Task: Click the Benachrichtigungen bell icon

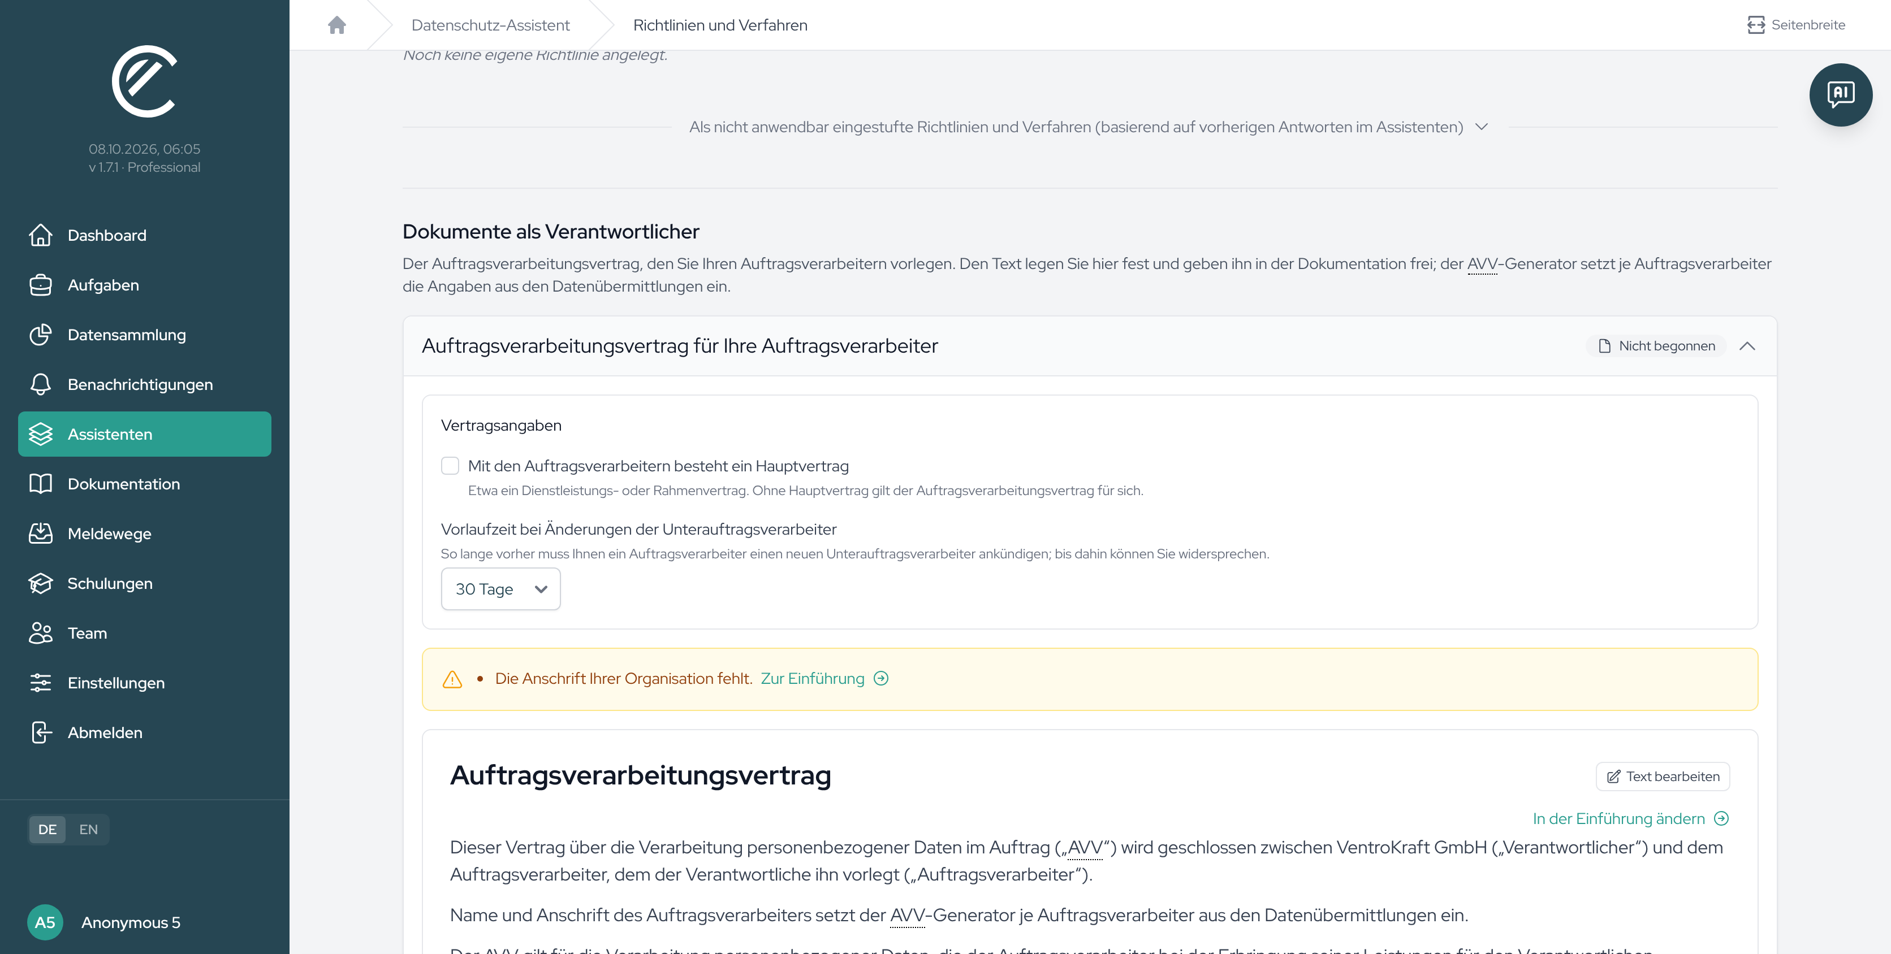Action: (x=40, y=384)
